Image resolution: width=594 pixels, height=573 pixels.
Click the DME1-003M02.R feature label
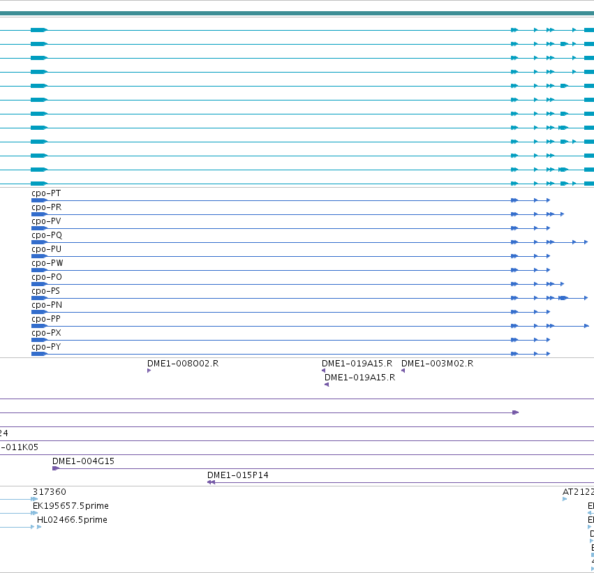click(x=437, y=364)
